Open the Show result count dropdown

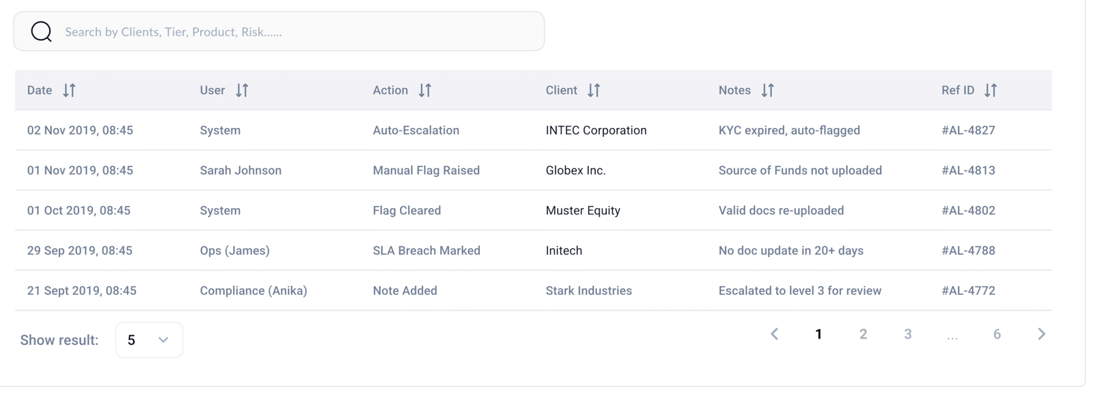(x=149, y=340)
